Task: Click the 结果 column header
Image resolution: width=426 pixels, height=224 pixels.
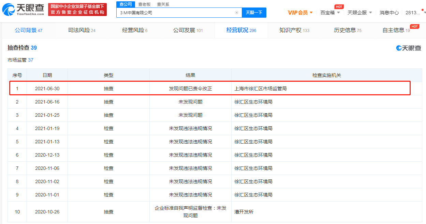Action: tap(190, 75)
